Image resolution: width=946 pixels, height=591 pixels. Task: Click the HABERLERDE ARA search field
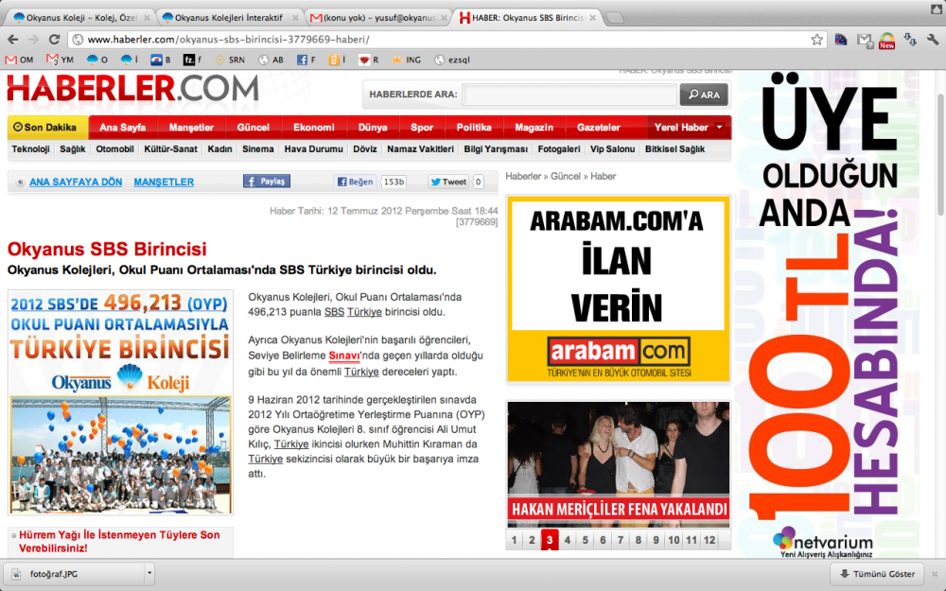point(569,95)
